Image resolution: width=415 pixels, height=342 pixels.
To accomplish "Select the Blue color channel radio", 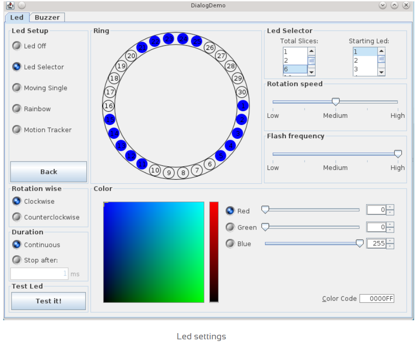I will [230, 244].
